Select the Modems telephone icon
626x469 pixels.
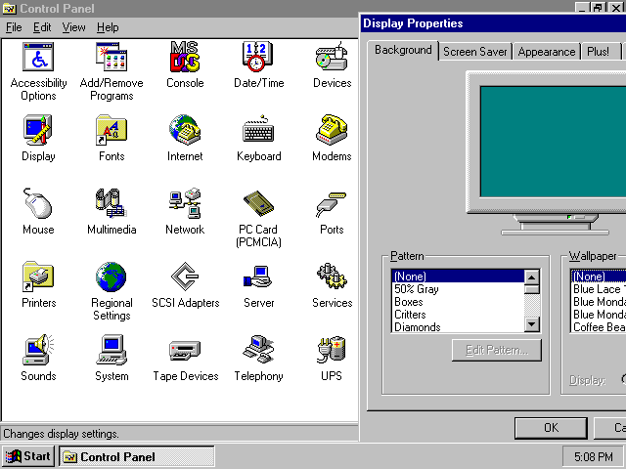[332, 130]
